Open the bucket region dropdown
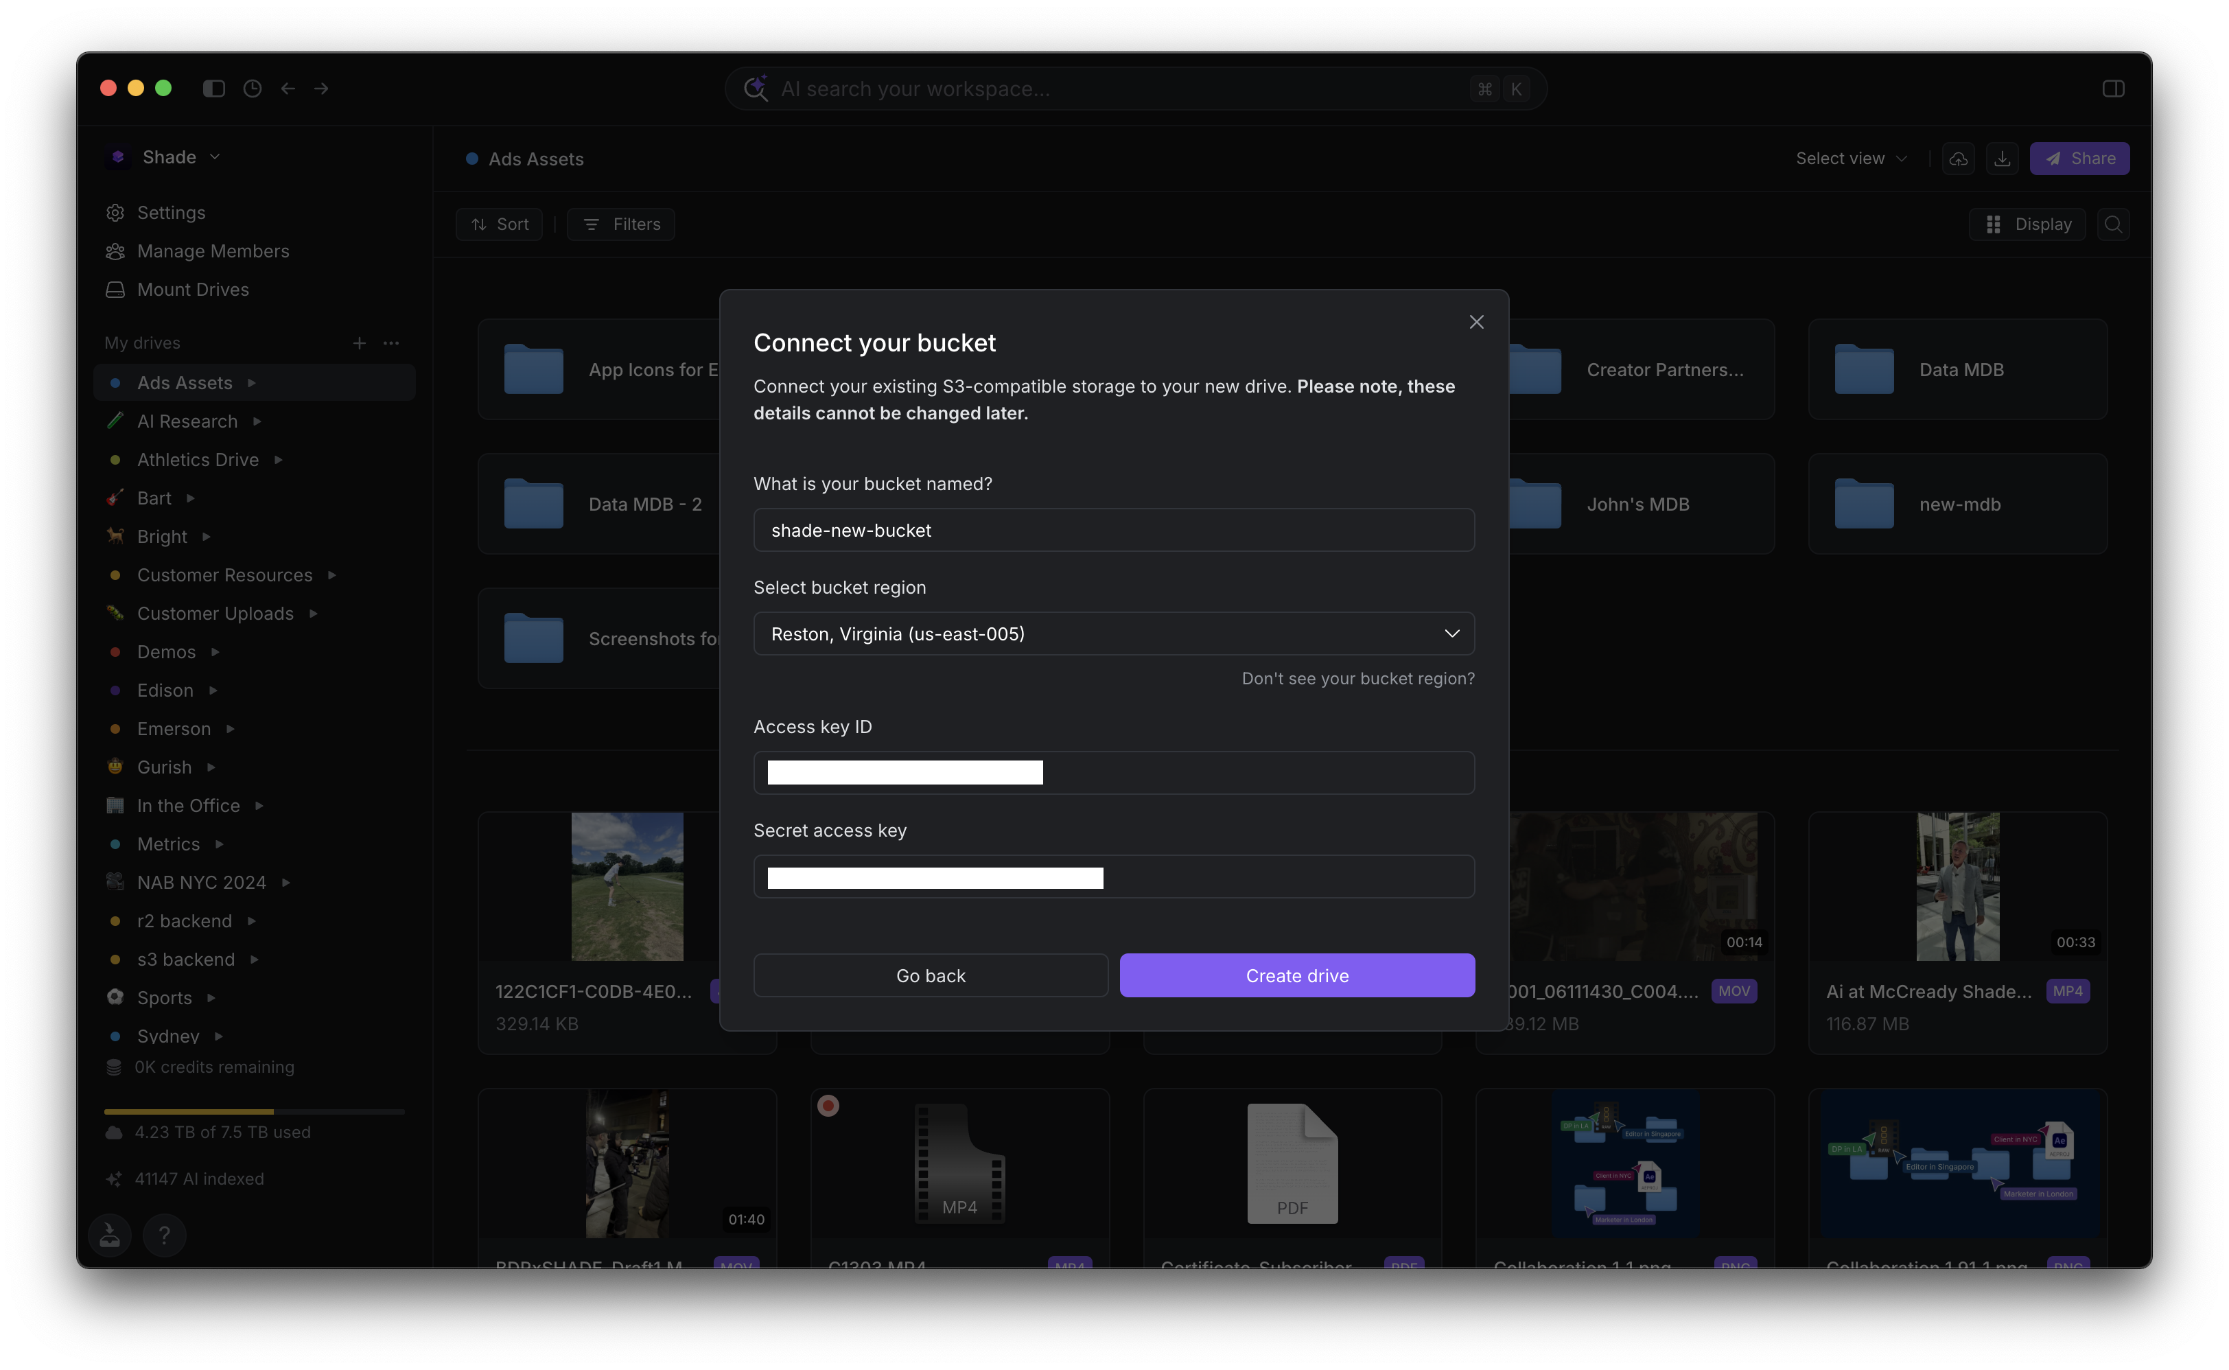The width and height of the screenshot is (2229, 1370). (1113, 634)
